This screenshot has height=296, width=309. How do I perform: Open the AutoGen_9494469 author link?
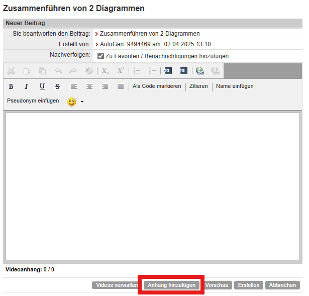[x=125, y=44]
